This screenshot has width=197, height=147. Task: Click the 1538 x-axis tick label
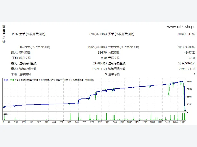click(183, 122)
